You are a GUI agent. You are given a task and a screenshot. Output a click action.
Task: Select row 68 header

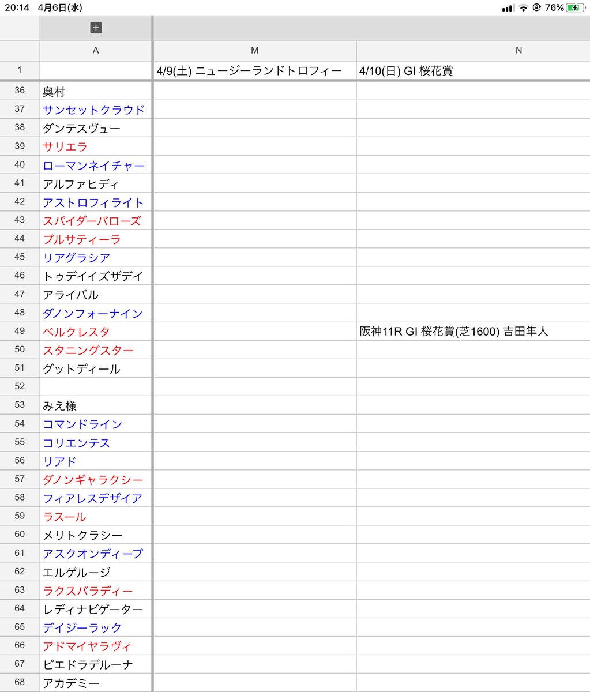pyautogui.click(x=20, y=682)
